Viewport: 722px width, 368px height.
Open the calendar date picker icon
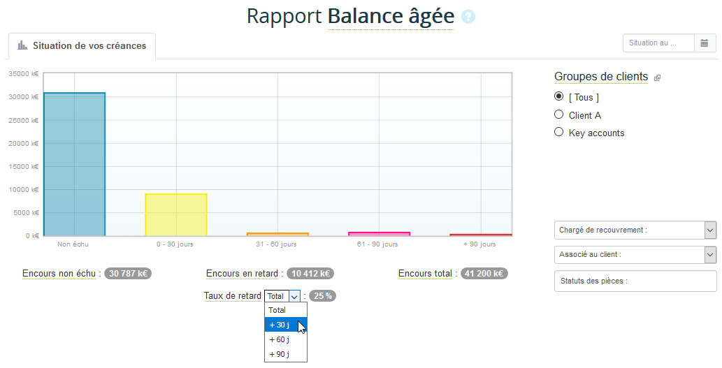click(705, 43)
